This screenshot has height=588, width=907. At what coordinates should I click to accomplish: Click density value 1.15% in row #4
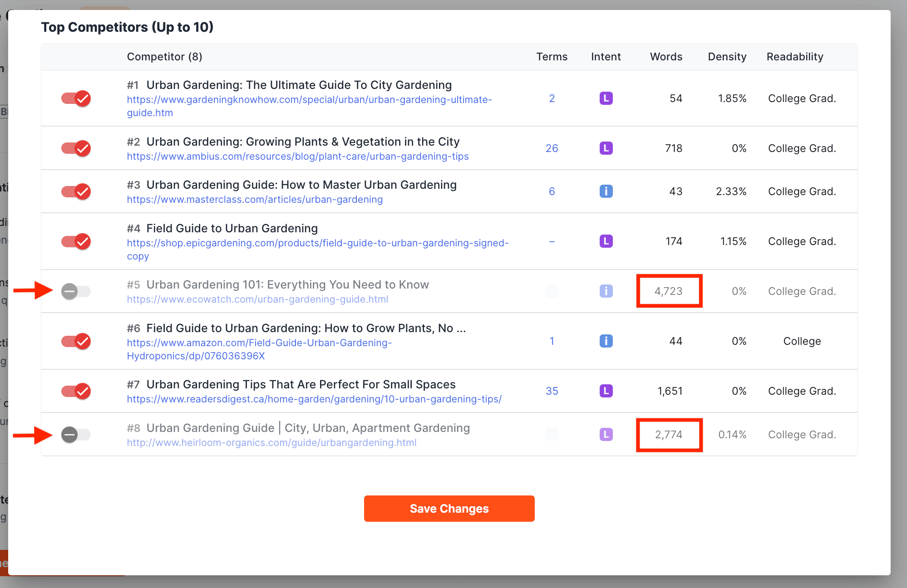733,241
